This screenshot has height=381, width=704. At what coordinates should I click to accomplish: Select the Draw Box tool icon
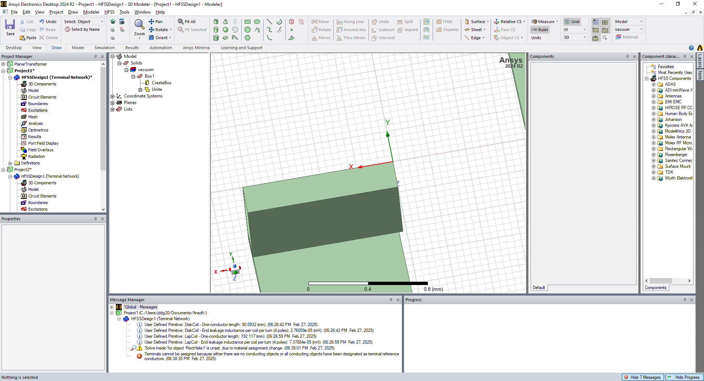pyautogui.click(x=216, y=22)
